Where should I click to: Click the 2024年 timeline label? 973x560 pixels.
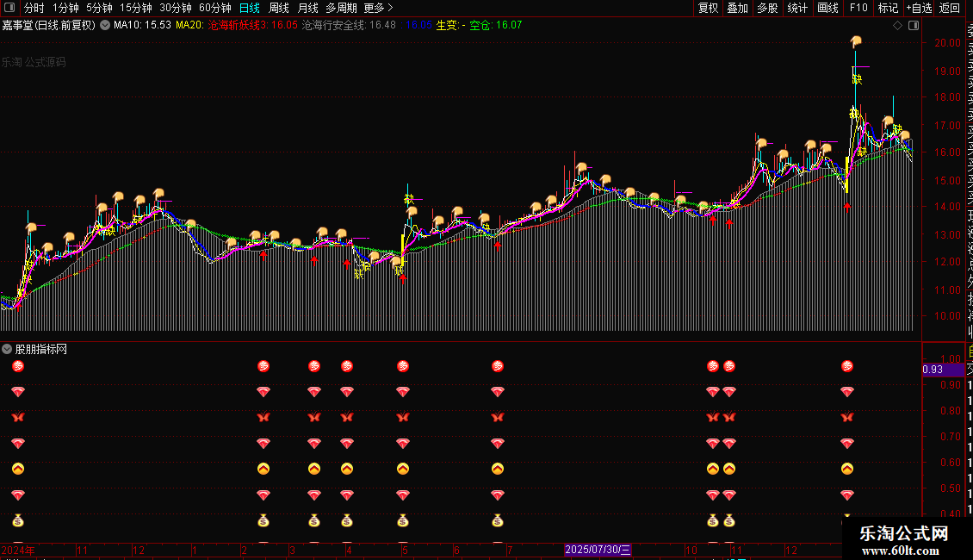click(18, 550)
